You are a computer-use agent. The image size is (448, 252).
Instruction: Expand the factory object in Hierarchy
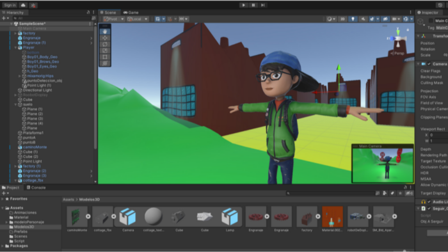[15, 33]
